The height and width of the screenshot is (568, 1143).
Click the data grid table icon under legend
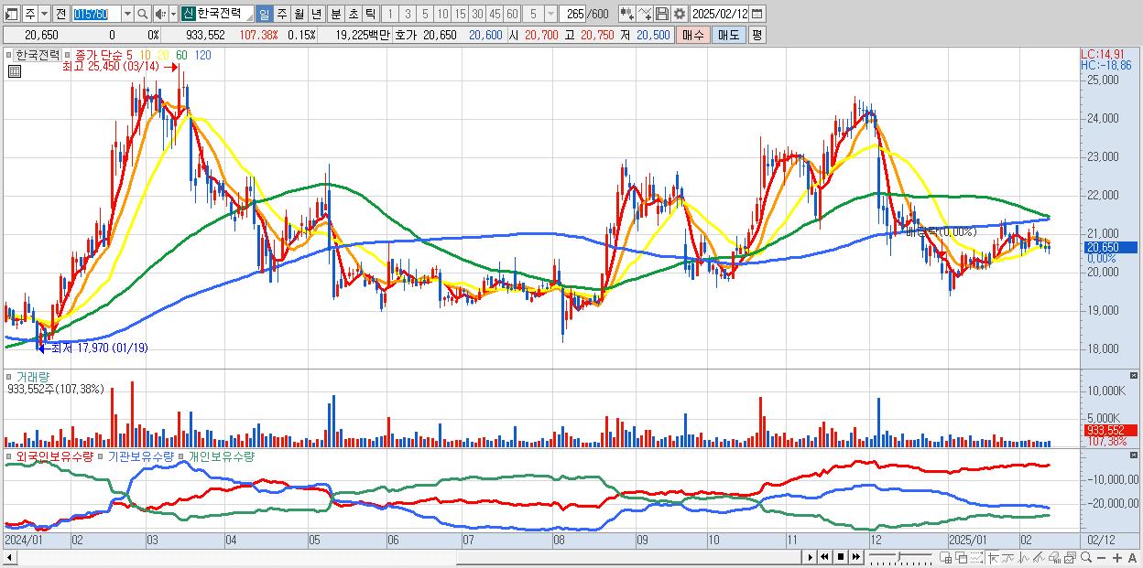(x=15, y=71)
